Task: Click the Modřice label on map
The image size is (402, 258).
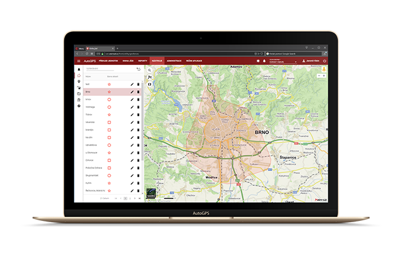Action: [x=212, y=177]
